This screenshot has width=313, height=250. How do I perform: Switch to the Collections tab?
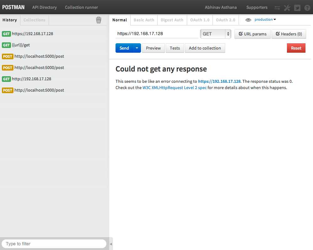click(x=34, y=20)
